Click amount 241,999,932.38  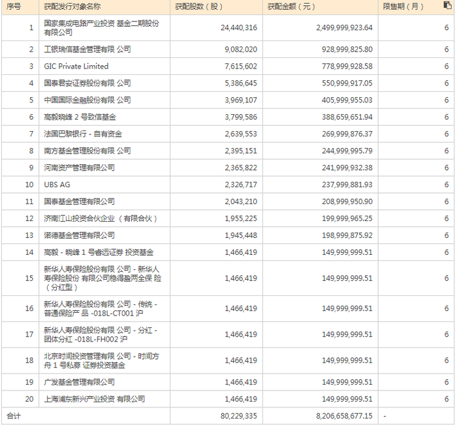pyautogui.click(x=347, y=168)
